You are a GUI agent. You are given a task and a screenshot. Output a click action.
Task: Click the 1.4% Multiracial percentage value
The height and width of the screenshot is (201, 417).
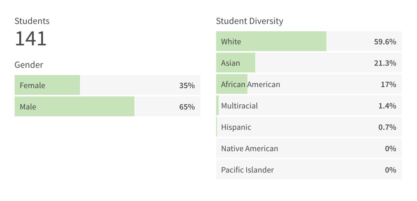point(387,106)
